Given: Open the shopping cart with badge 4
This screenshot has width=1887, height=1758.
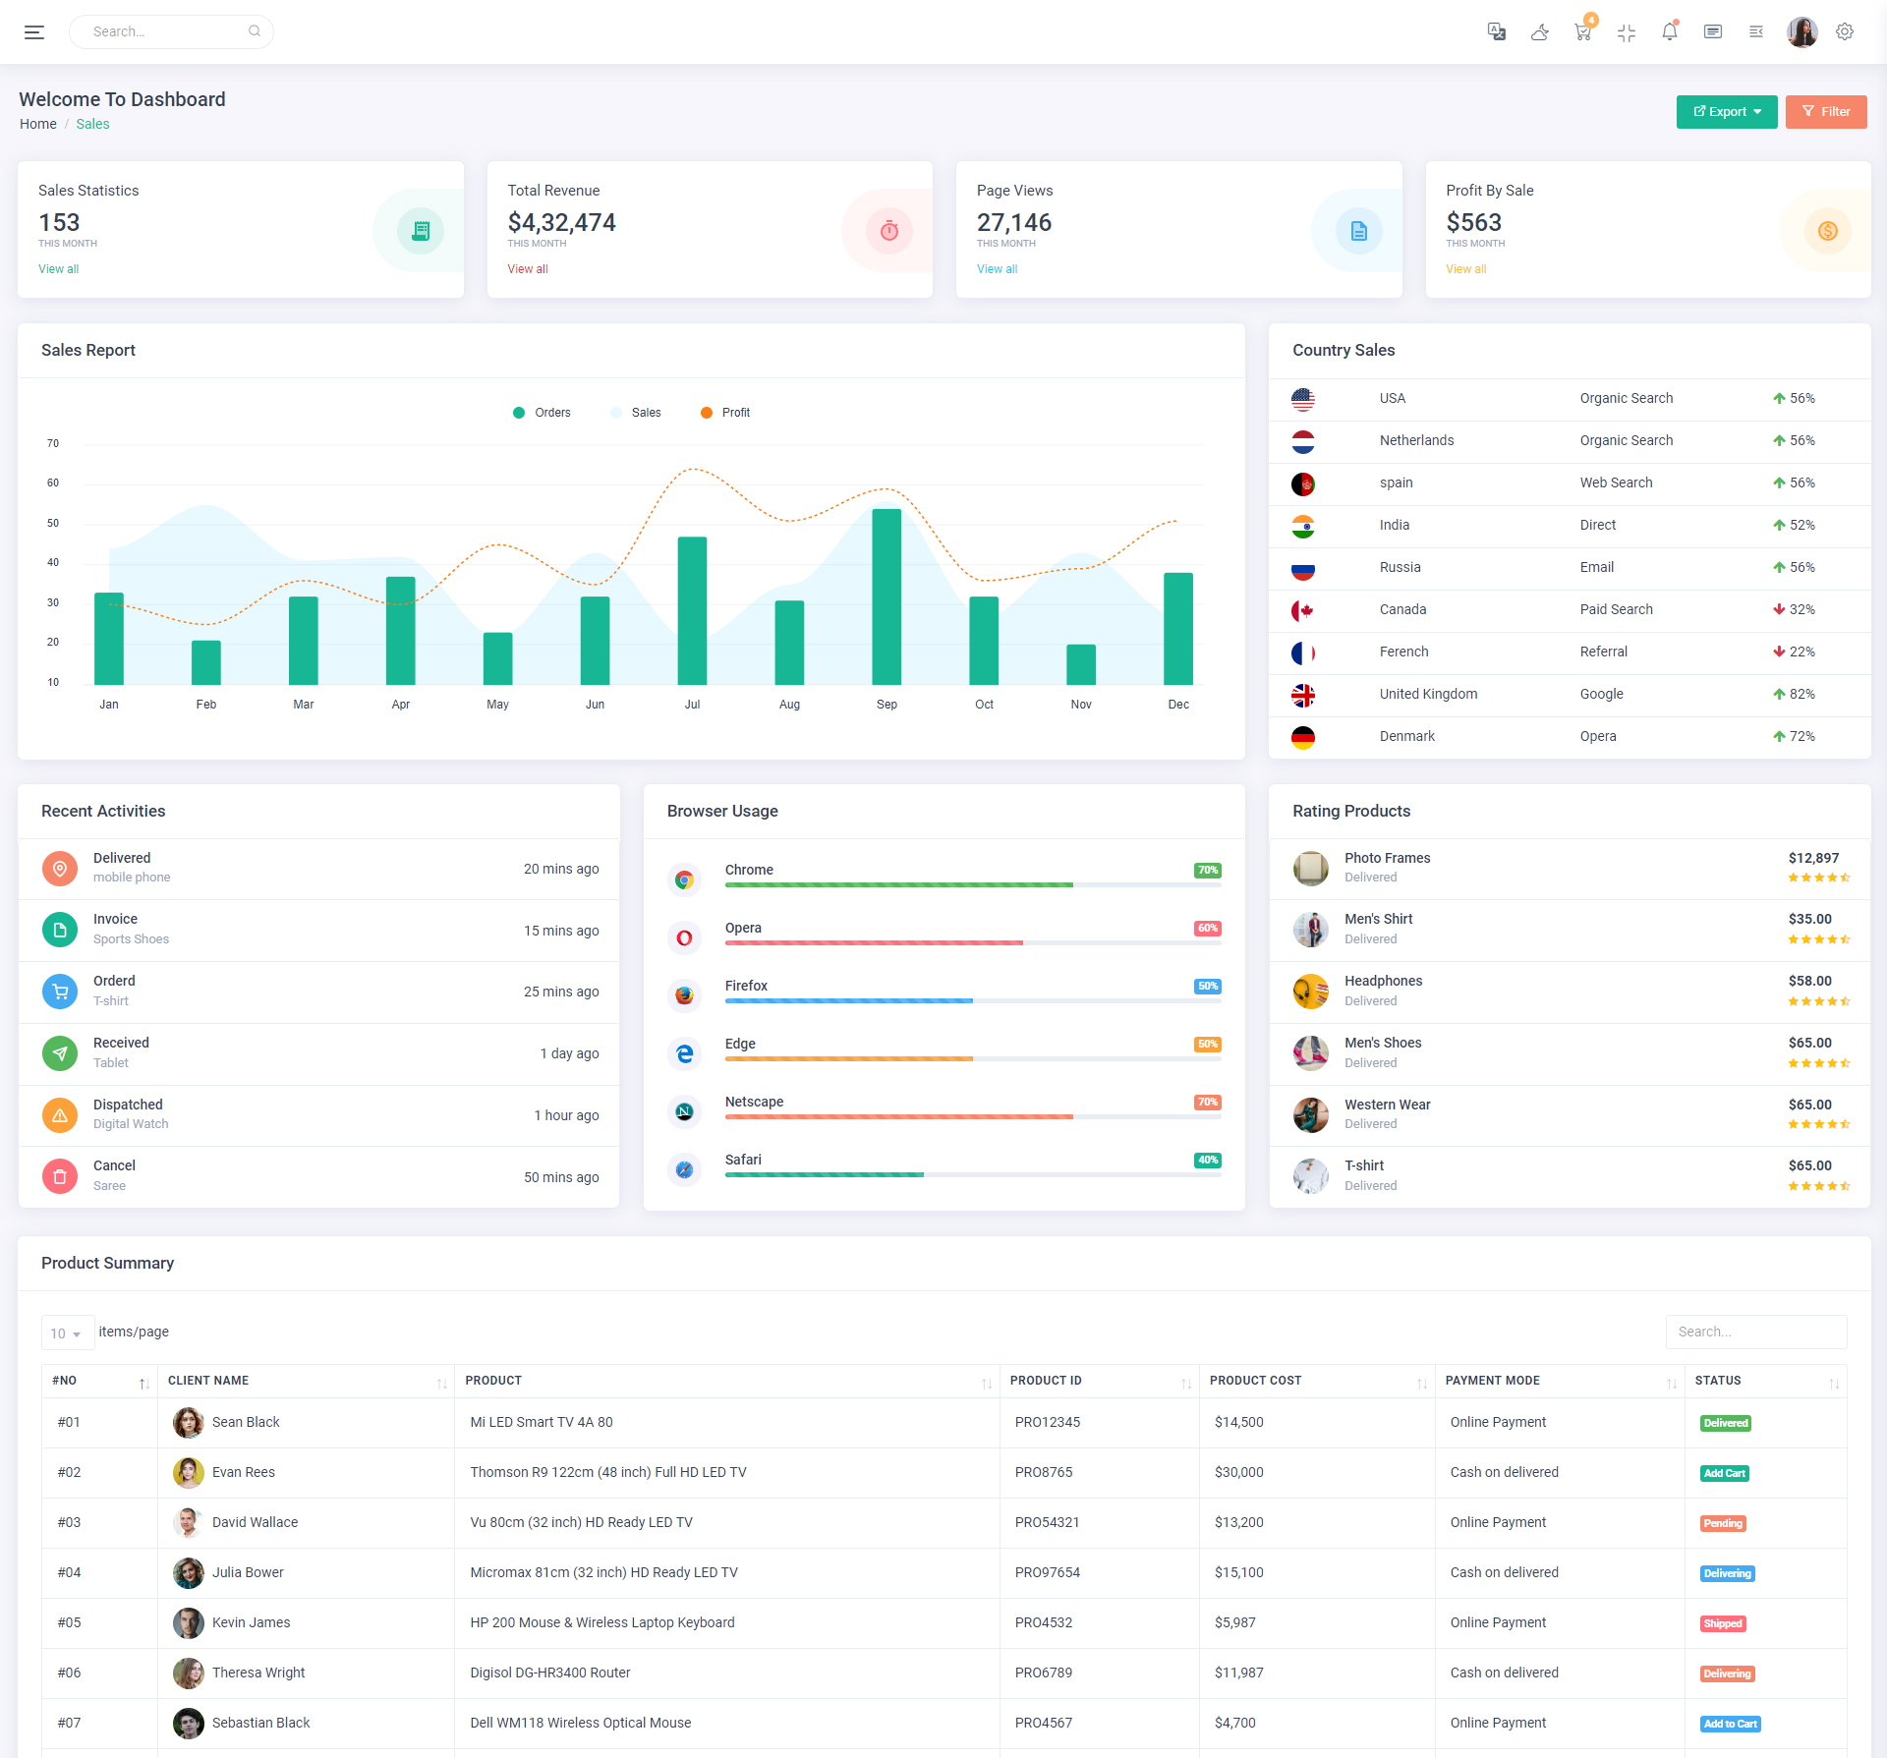Looking at the screenshot, I should [1582, 32].
